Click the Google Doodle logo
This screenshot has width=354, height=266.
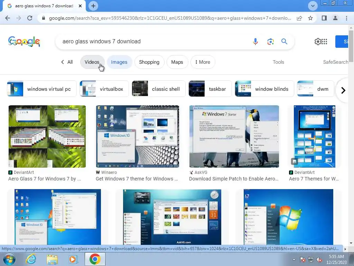coord(24,42)
